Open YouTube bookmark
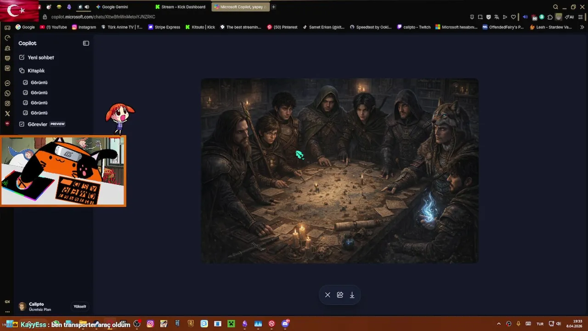588x331 pixels. click(54, 27)
